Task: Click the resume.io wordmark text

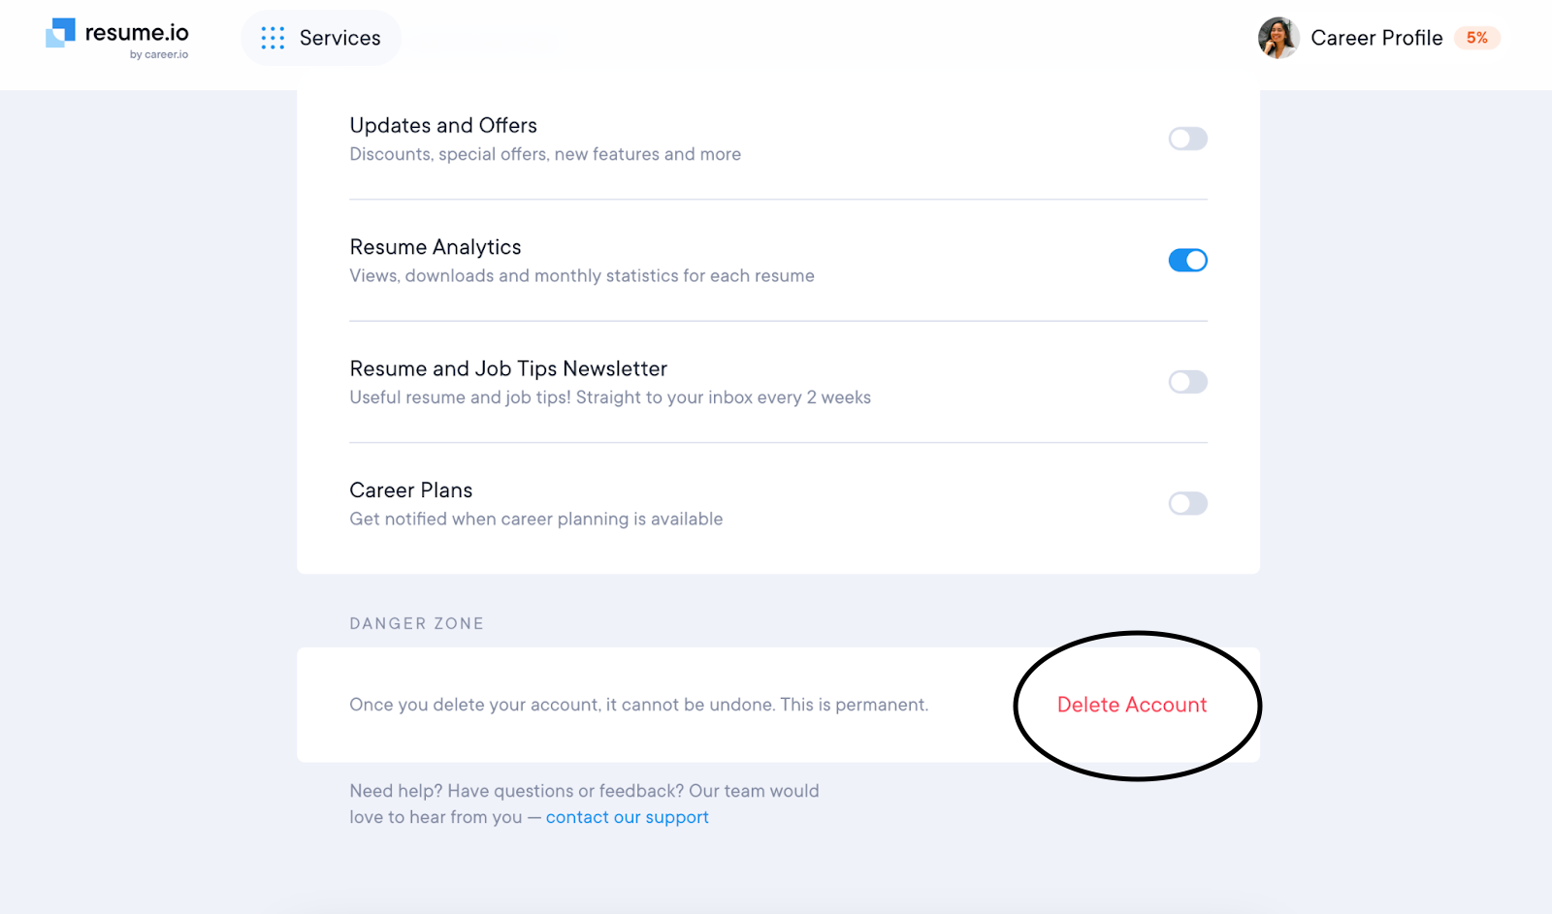Action: (137, 32)
